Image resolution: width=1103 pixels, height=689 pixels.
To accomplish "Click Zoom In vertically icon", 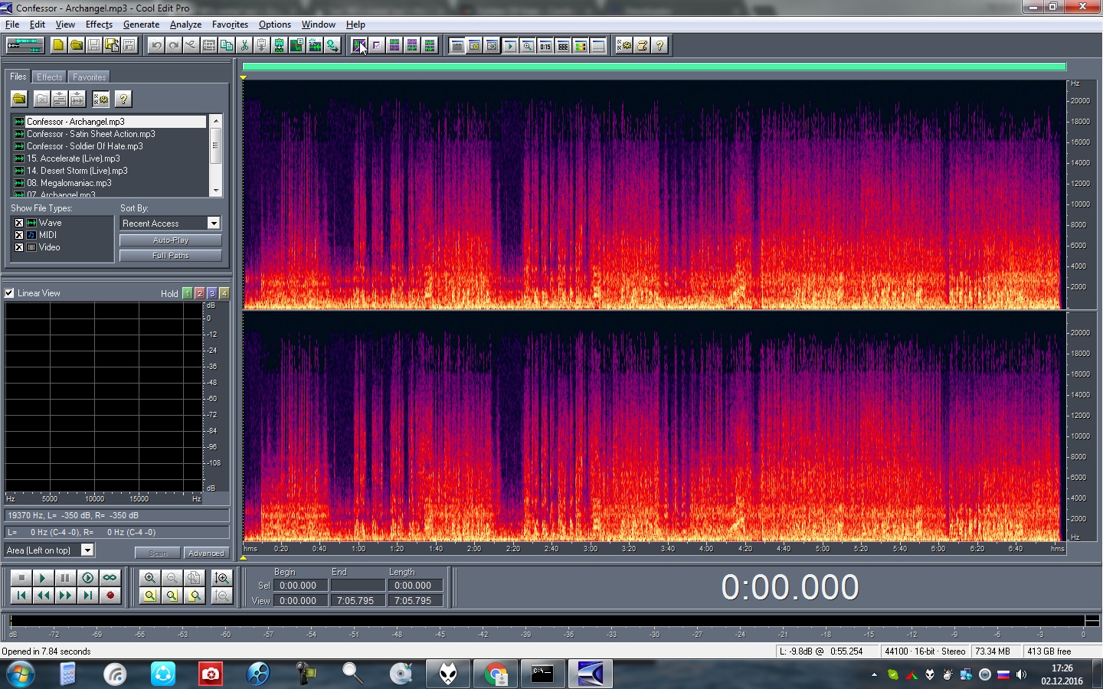I will (x=222, y=578).
